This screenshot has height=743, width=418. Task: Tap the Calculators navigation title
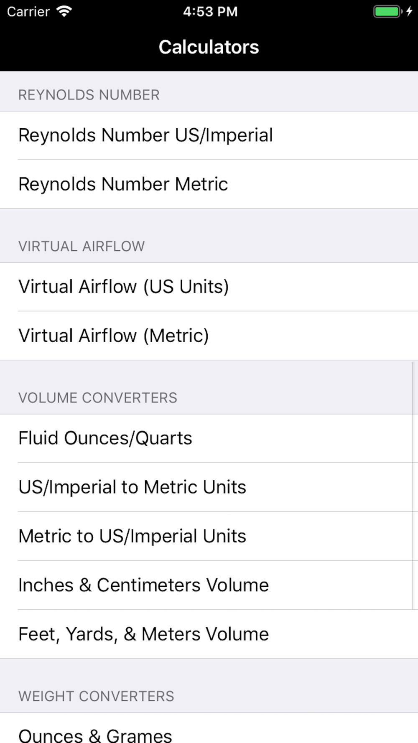point(209,47)
